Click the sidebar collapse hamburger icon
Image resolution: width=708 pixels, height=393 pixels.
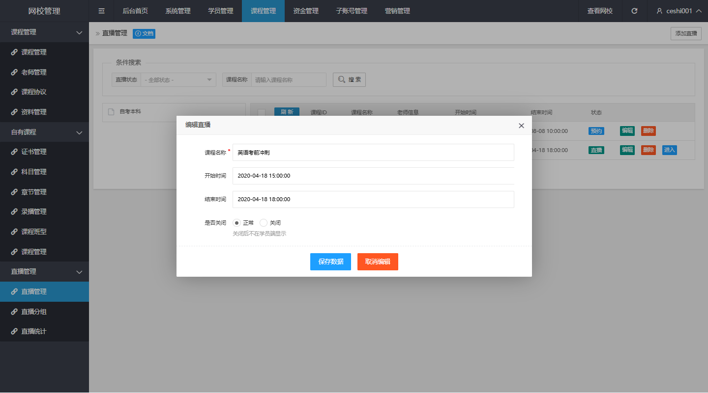(x=101, y=11)
